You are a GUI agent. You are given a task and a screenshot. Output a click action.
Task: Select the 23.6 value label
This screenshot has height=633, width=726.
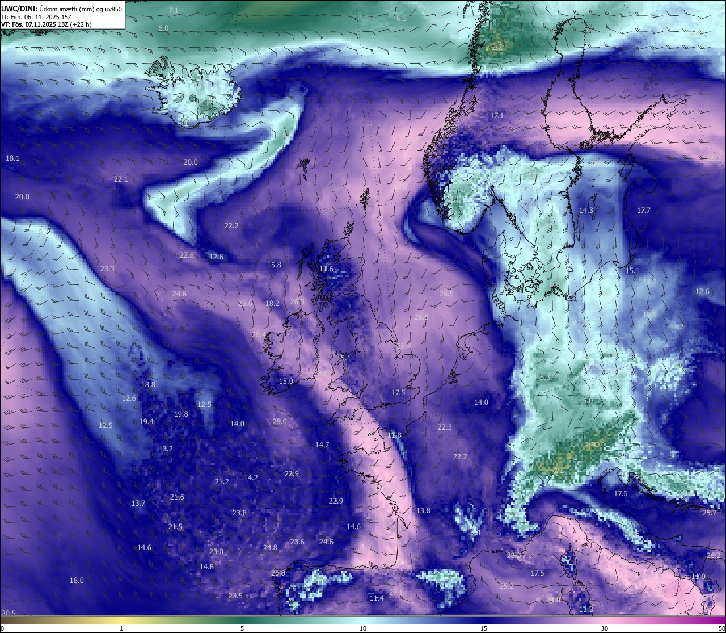point(297,542)
